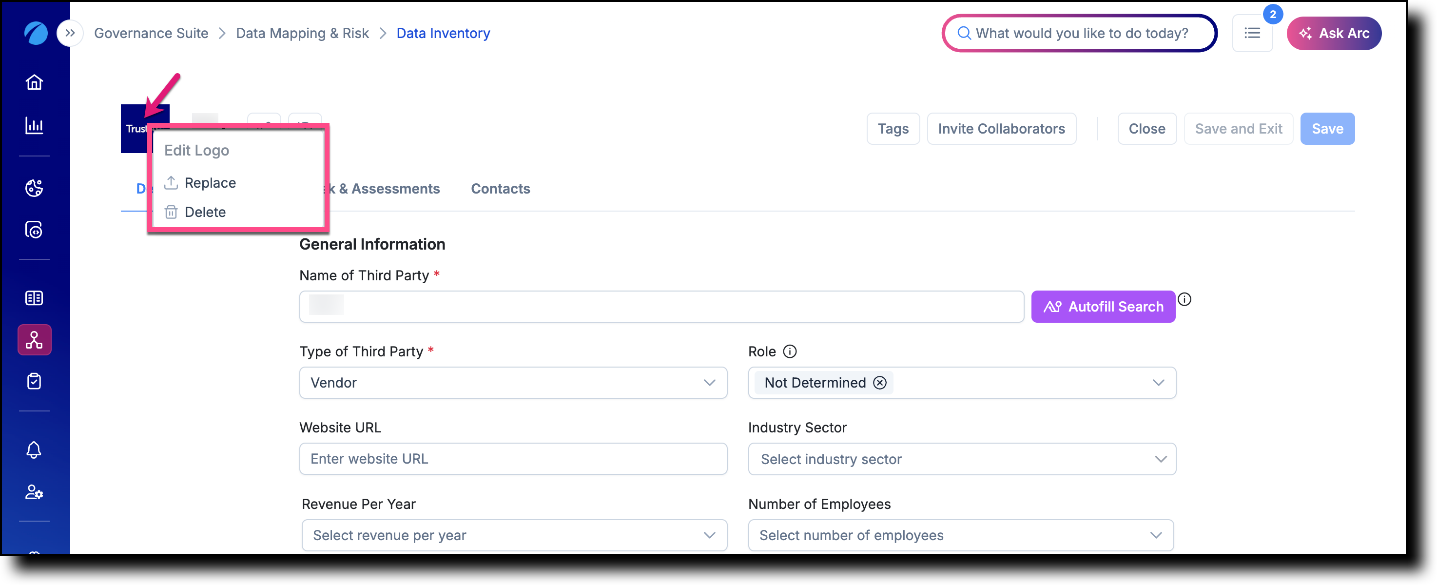Image resolution: width=1437 pixels, height=585 pixels.
Task: Click the info icon next to Role
Action: [789, 351]
